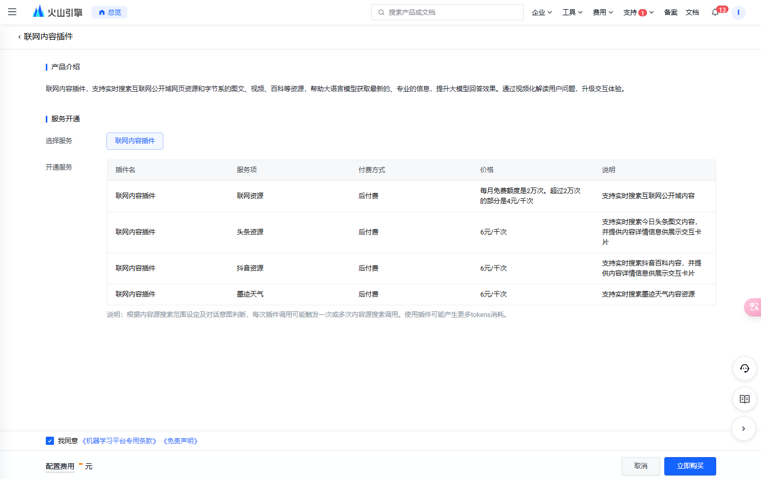This screenshot has width=761, height=479.
Task: Expand the 工具 dropdown menu
Action: tap(572, 12)
